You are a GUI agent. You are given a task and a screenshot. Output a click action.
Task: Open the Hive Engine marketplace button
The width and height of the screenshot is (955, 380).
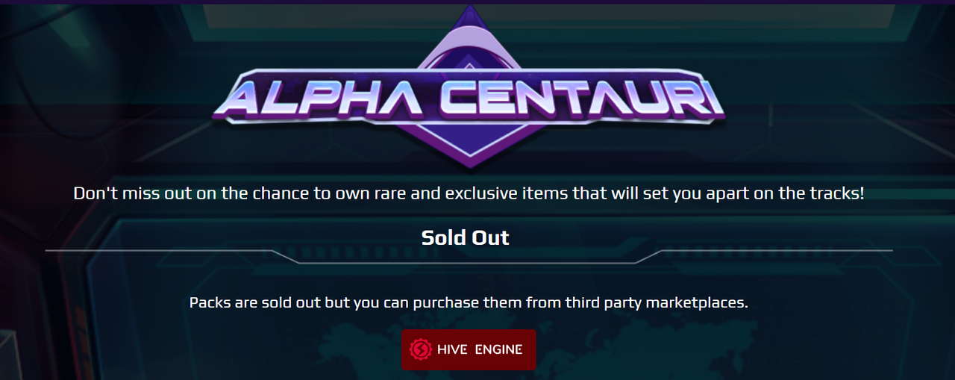469,349
